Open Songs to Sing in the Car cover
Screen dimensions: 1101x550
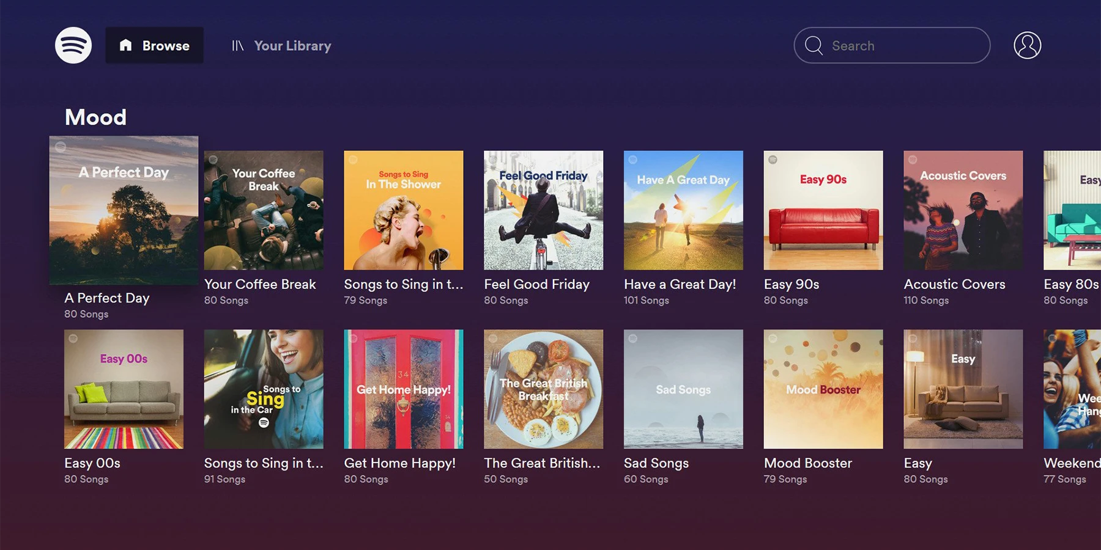coord(264,389)
